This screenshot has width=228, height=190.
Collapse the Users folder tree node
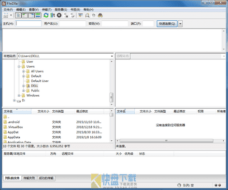click(19, 66)
